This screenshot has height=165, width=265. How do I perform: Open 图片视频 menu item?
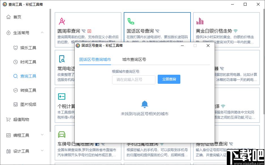(28, 104)
